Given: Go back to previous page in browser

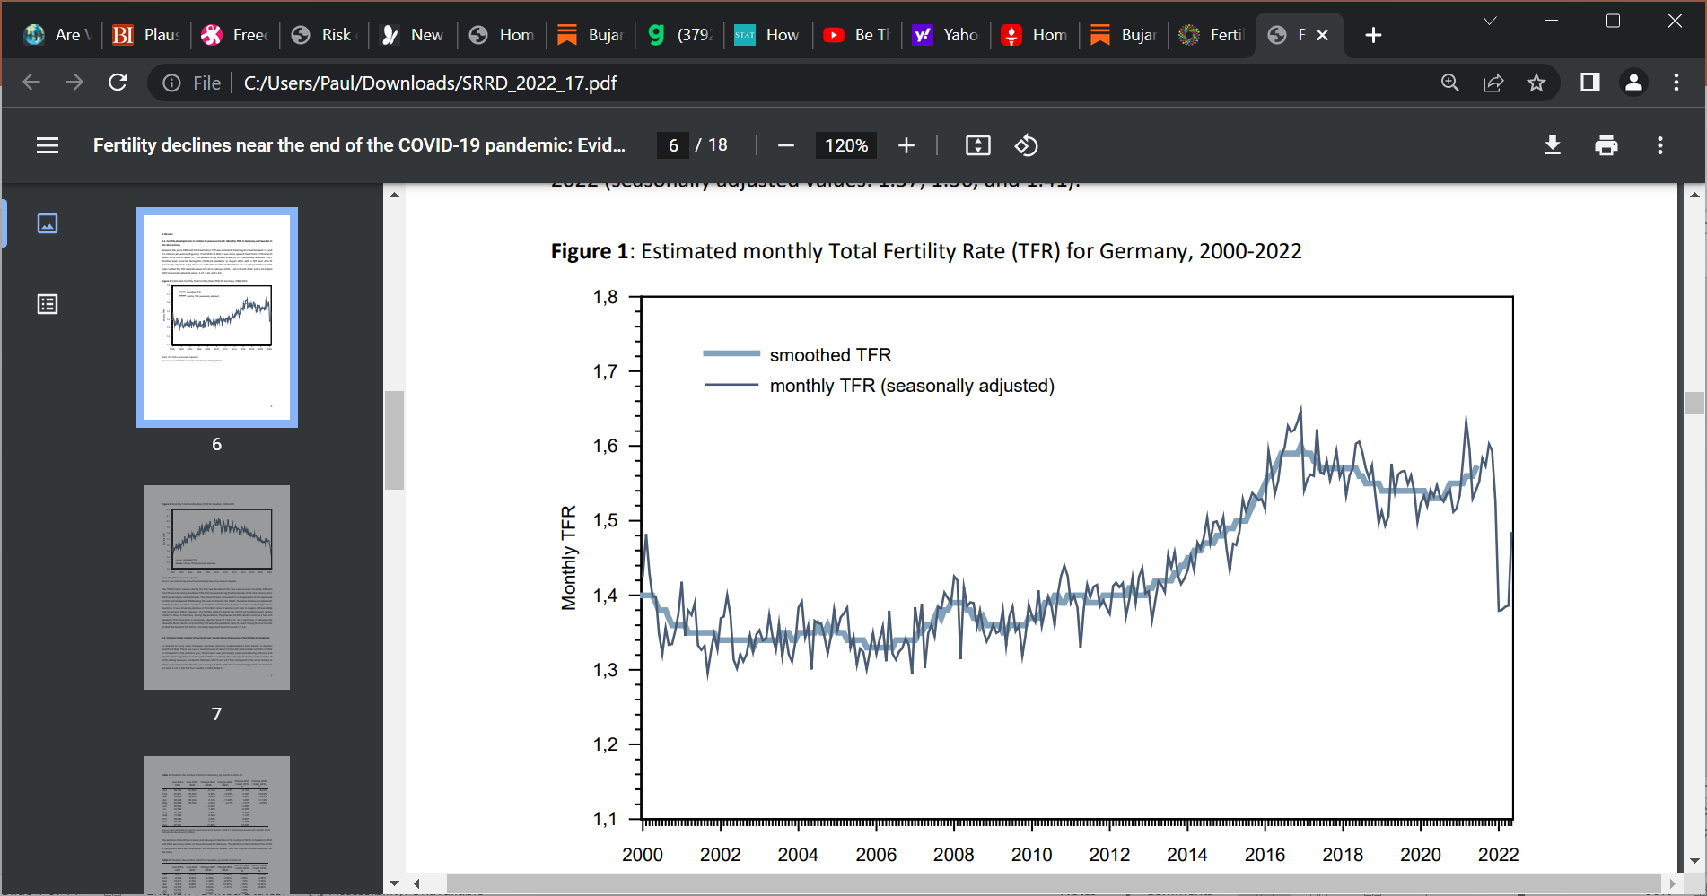Looking at the screenshot, I should 31,83.
